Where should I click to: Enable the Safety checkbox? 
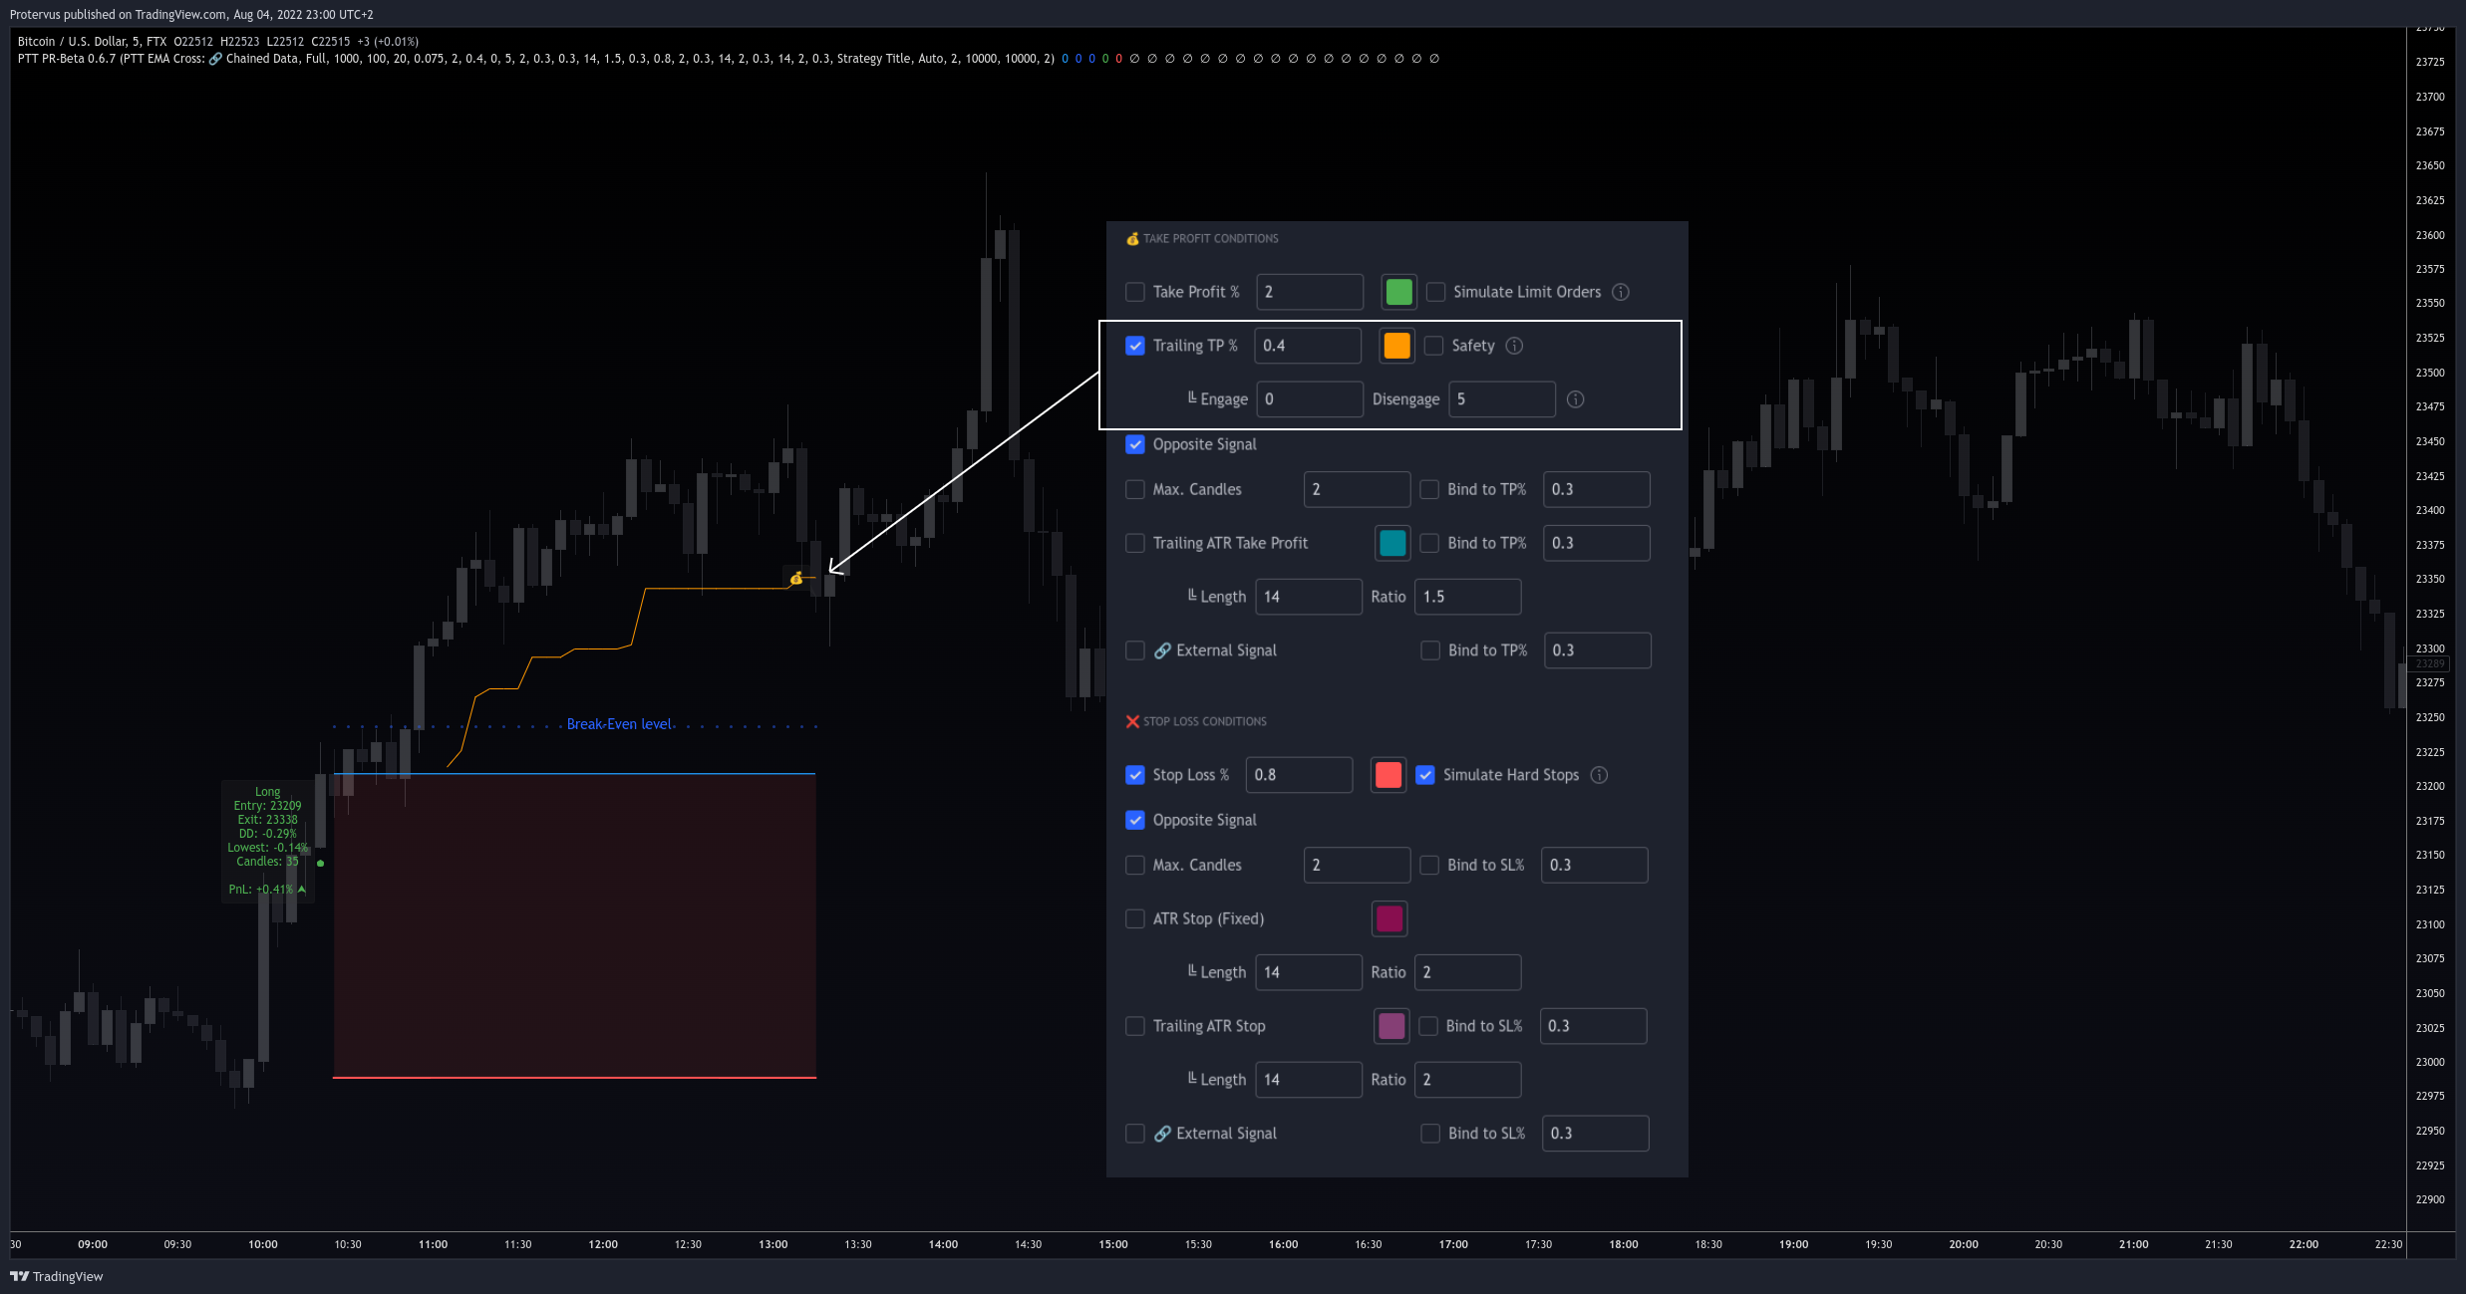tap(1433, 346)
